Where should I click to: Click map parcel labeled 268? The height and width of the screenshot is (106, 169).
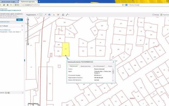[118, 49]
